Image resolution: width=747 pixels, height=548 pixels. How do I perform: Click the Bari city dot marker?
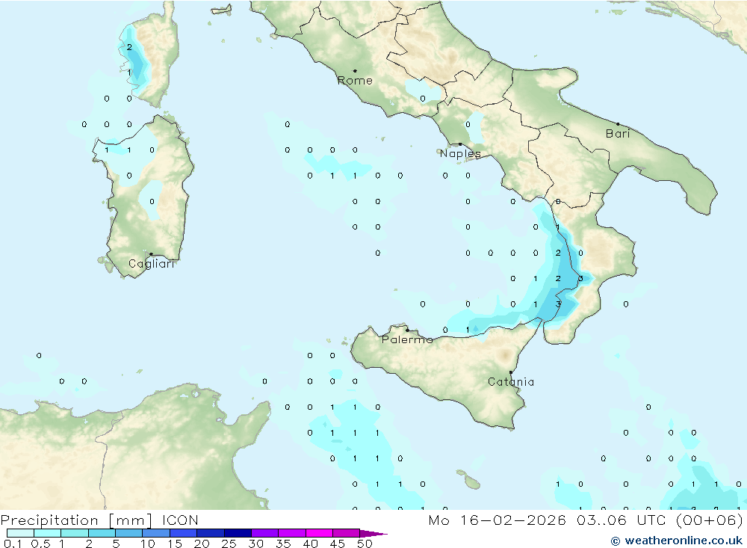click(x=618, y=124)
